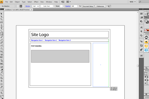Open the Object menu
Viewport: 149px width, 99px height.
[17, 2]
